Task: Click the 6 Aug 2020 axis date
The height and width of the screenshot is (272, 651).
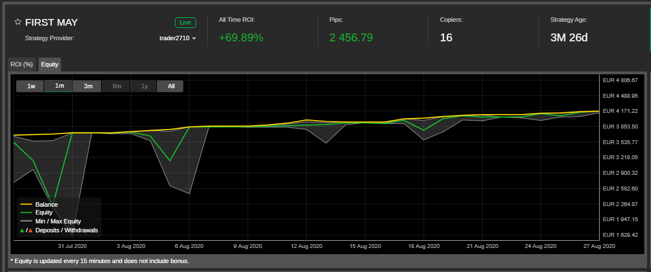Action: coord(189,246)
